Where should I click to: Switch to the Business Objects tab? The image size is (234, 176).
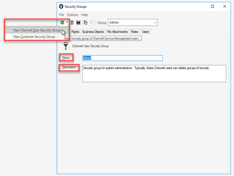click(93, 32)
